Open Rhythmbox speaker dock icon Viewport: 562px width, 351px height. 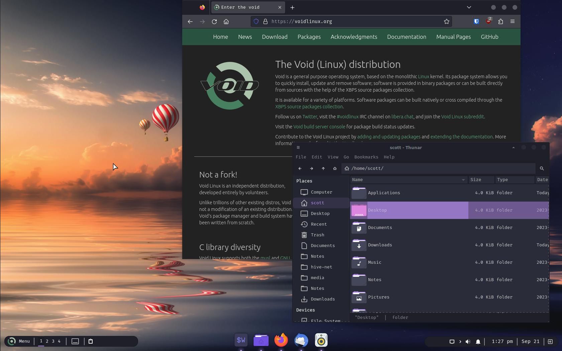[321, 340]
